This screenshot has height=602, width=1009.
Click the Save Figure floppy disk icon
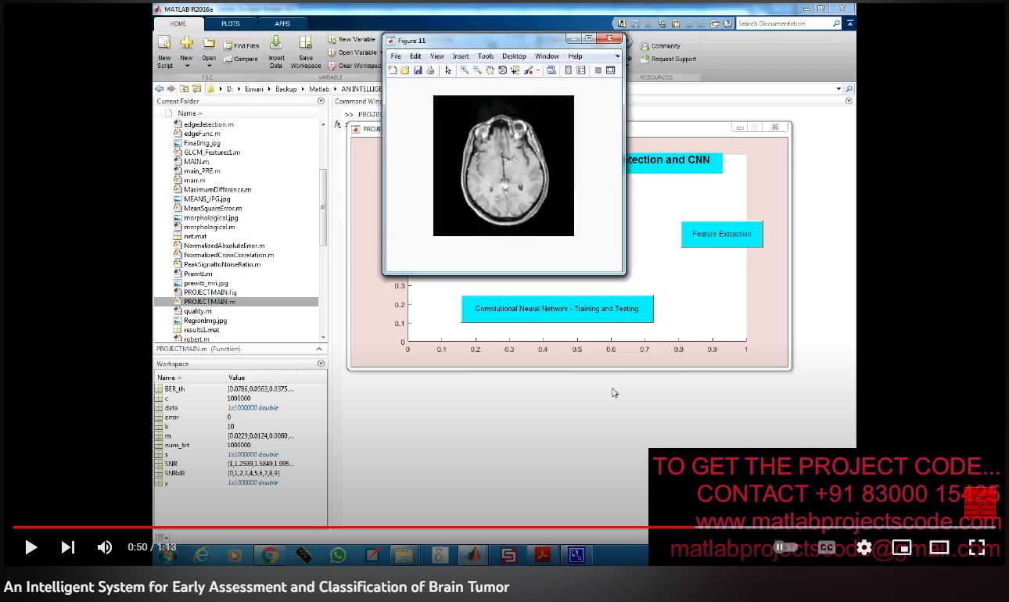click(418, 70)
